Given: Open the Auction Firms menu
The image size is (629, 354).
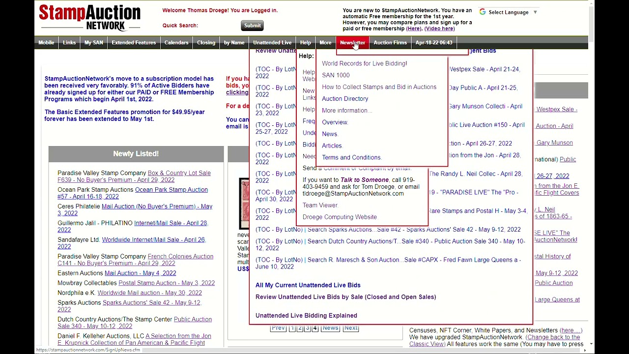Looking at the screenshot, I should [390, 43].
